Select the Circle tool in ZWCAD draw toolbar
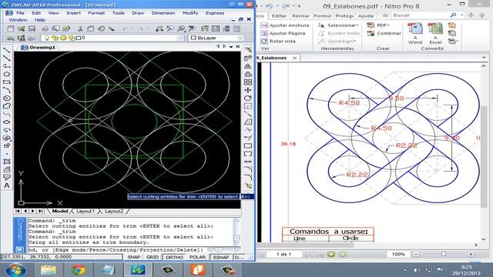Image resolution: width=493 pixels, height=277 pixels. tap(7, 98)
